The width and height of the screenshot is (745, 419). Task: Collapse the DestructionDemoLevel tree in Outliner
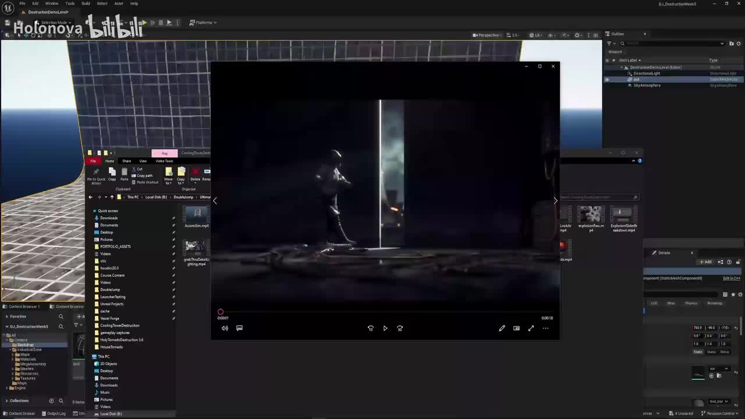622,68
